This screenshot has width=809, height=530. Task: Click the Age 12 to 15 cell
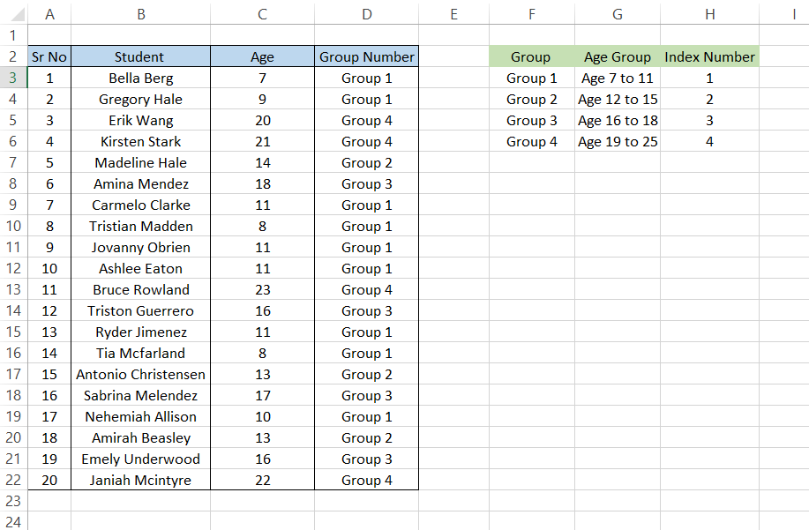(617, 99)
